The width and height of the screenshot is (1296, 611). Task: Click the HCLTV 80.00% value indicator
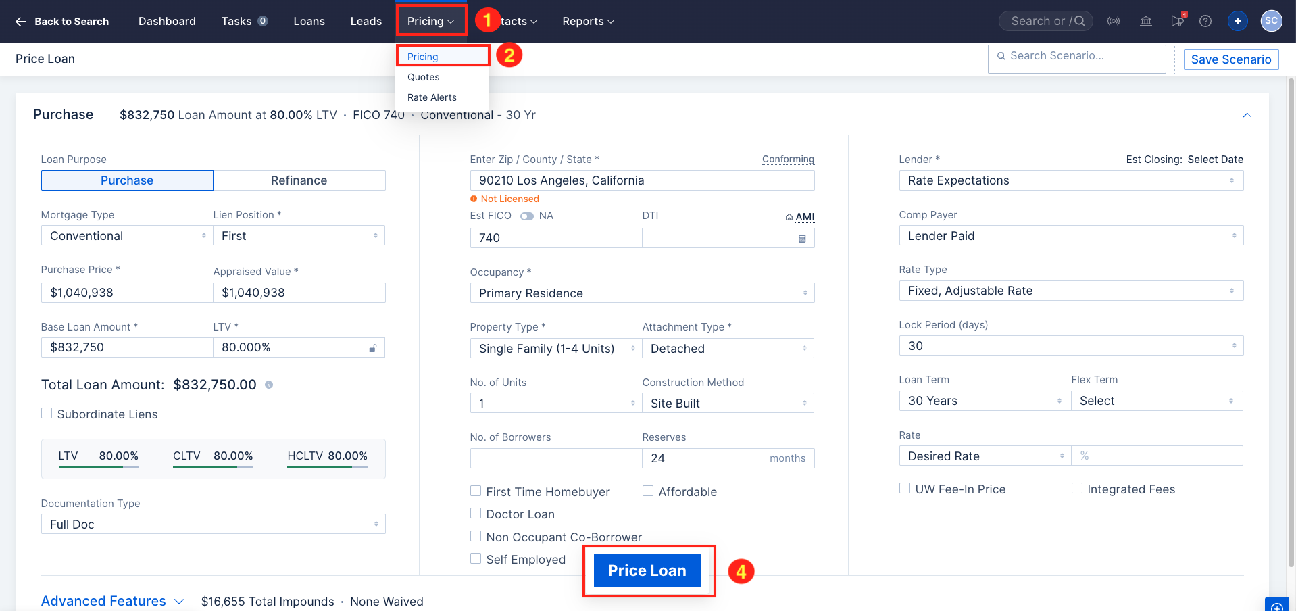tap(327, 456)
